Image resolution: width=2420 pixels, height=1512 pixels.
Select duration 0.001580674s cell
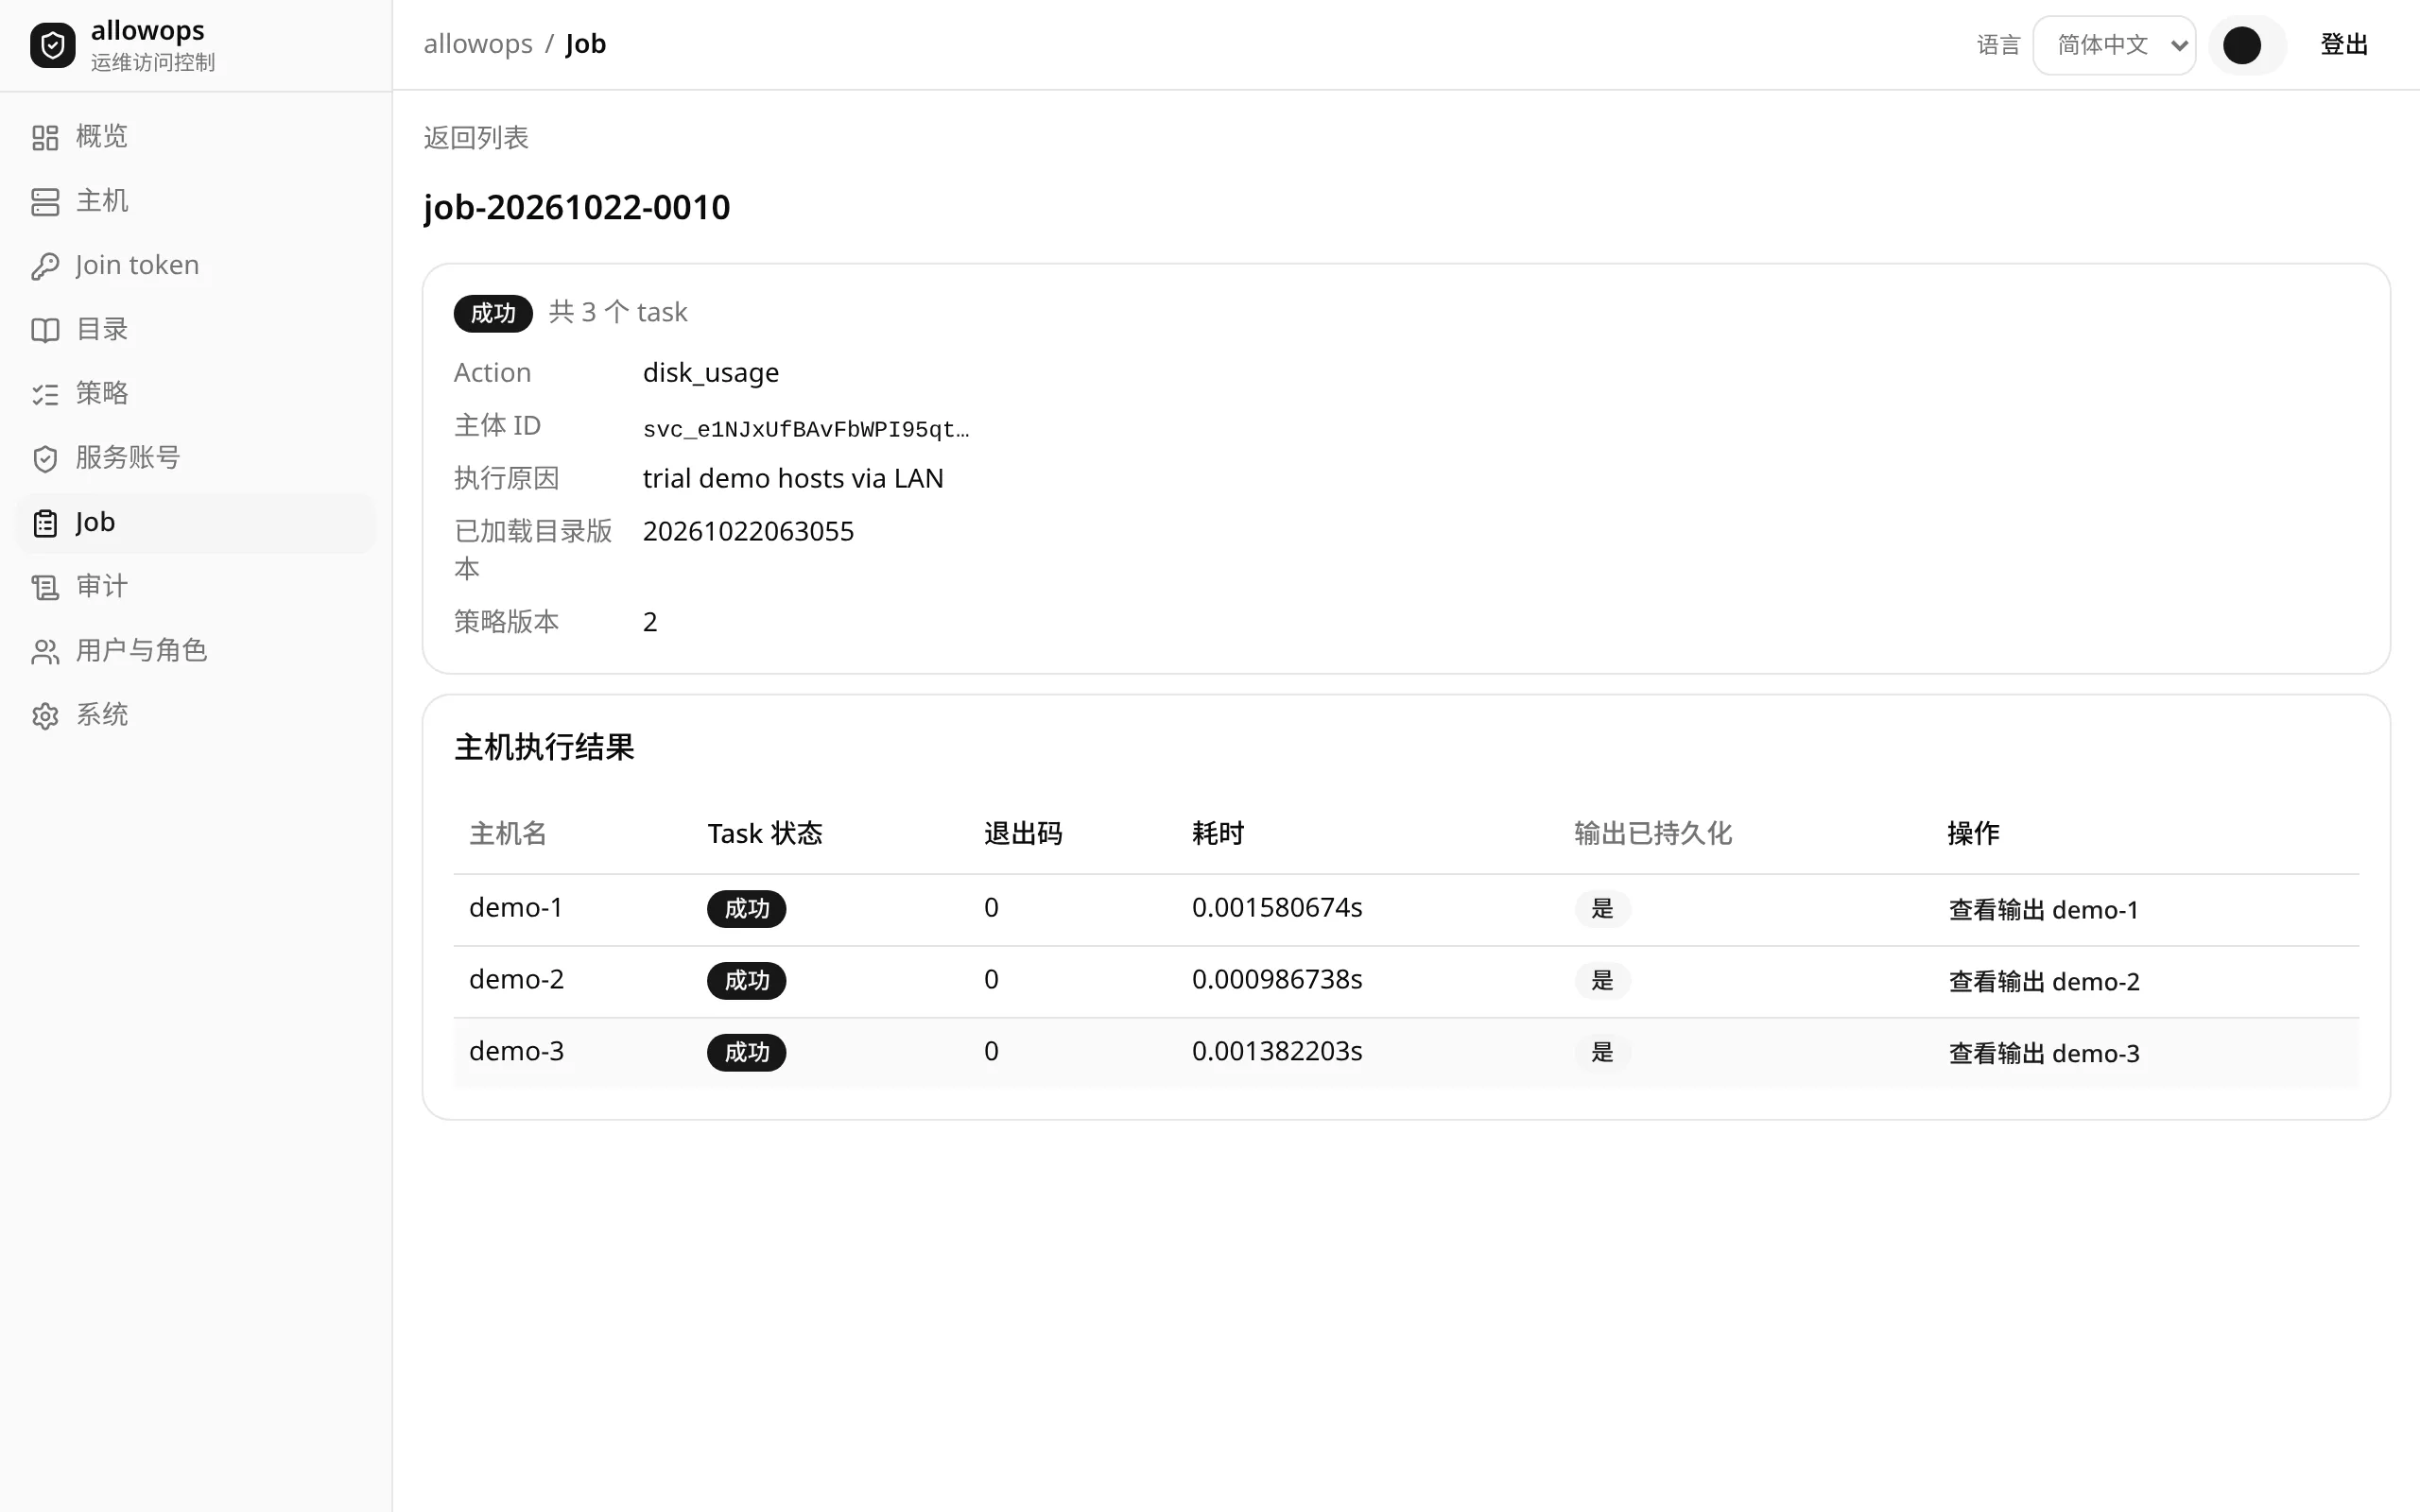pos(1277,908)
